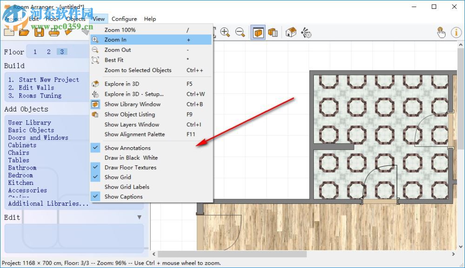Click the Zoom Out magnifier toolbar icon

tap(240, 32)
